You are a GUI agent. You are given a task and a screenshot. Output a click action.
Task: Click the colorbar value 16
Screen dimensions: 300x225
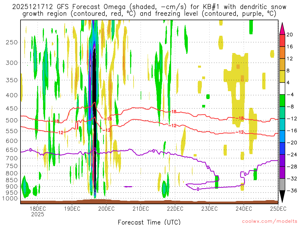pos(290,47)
